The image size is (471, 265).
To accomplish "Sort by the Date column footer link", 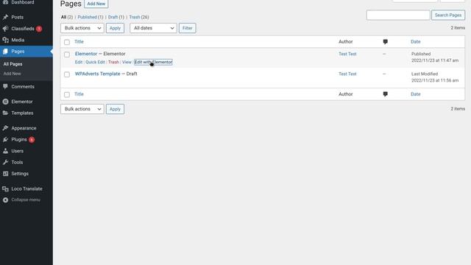I will (415, 94).
